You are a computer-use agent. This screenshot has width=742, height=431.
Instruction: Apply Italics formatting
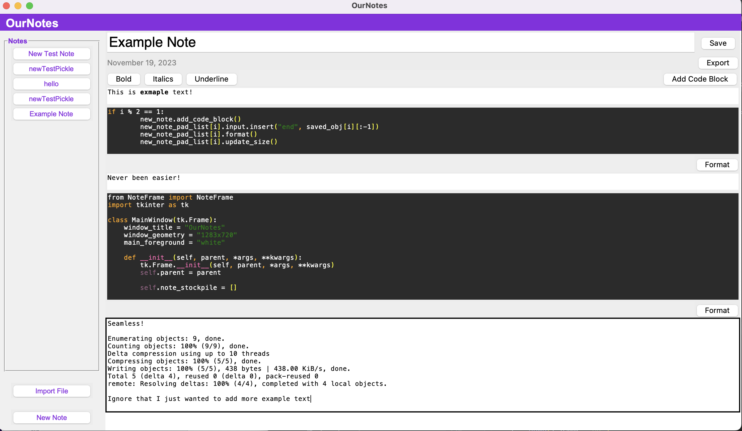tap(163, 79)
